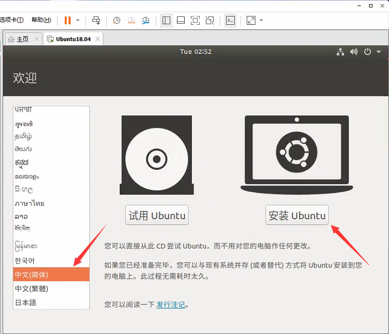Select తెలుగు Telugu language
This screenshot has width=389, height=334.
(x=51, y=149)
